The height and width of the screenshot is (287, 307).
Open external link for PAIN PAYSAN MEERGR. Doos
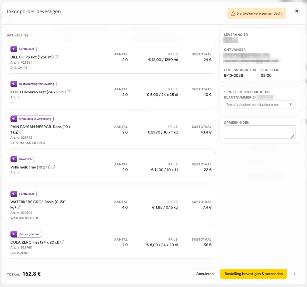21,132
